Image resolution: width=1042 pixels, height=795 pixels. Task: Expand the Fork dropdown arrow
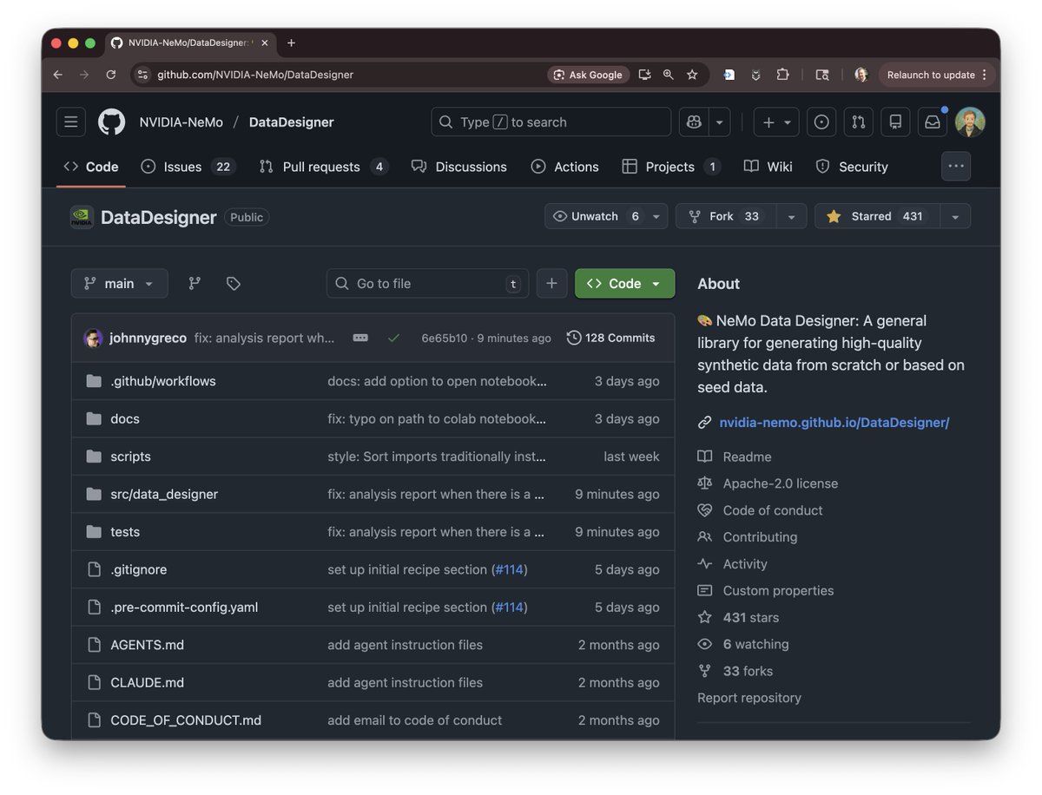(x=791, y=216)
